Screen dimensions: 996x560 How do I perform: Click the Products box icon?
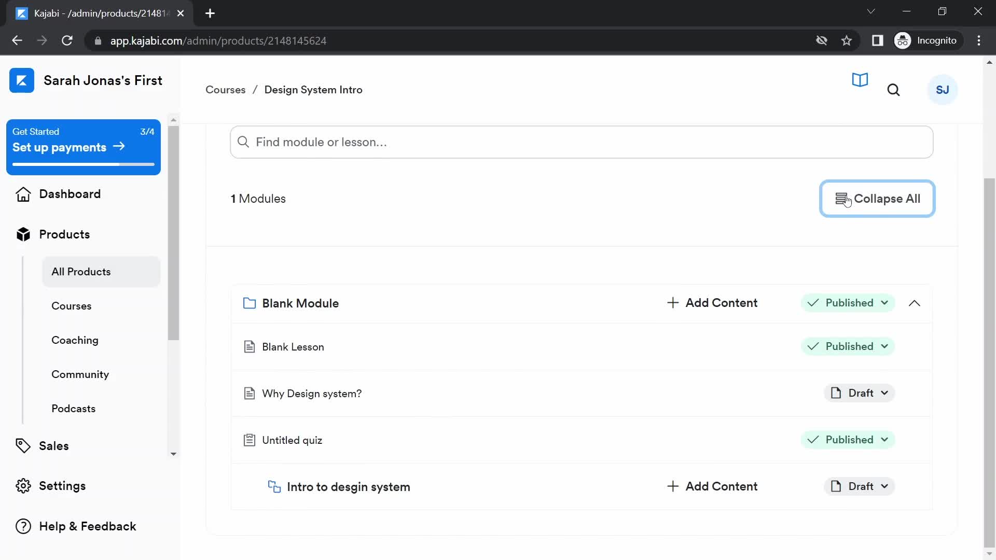23,234
